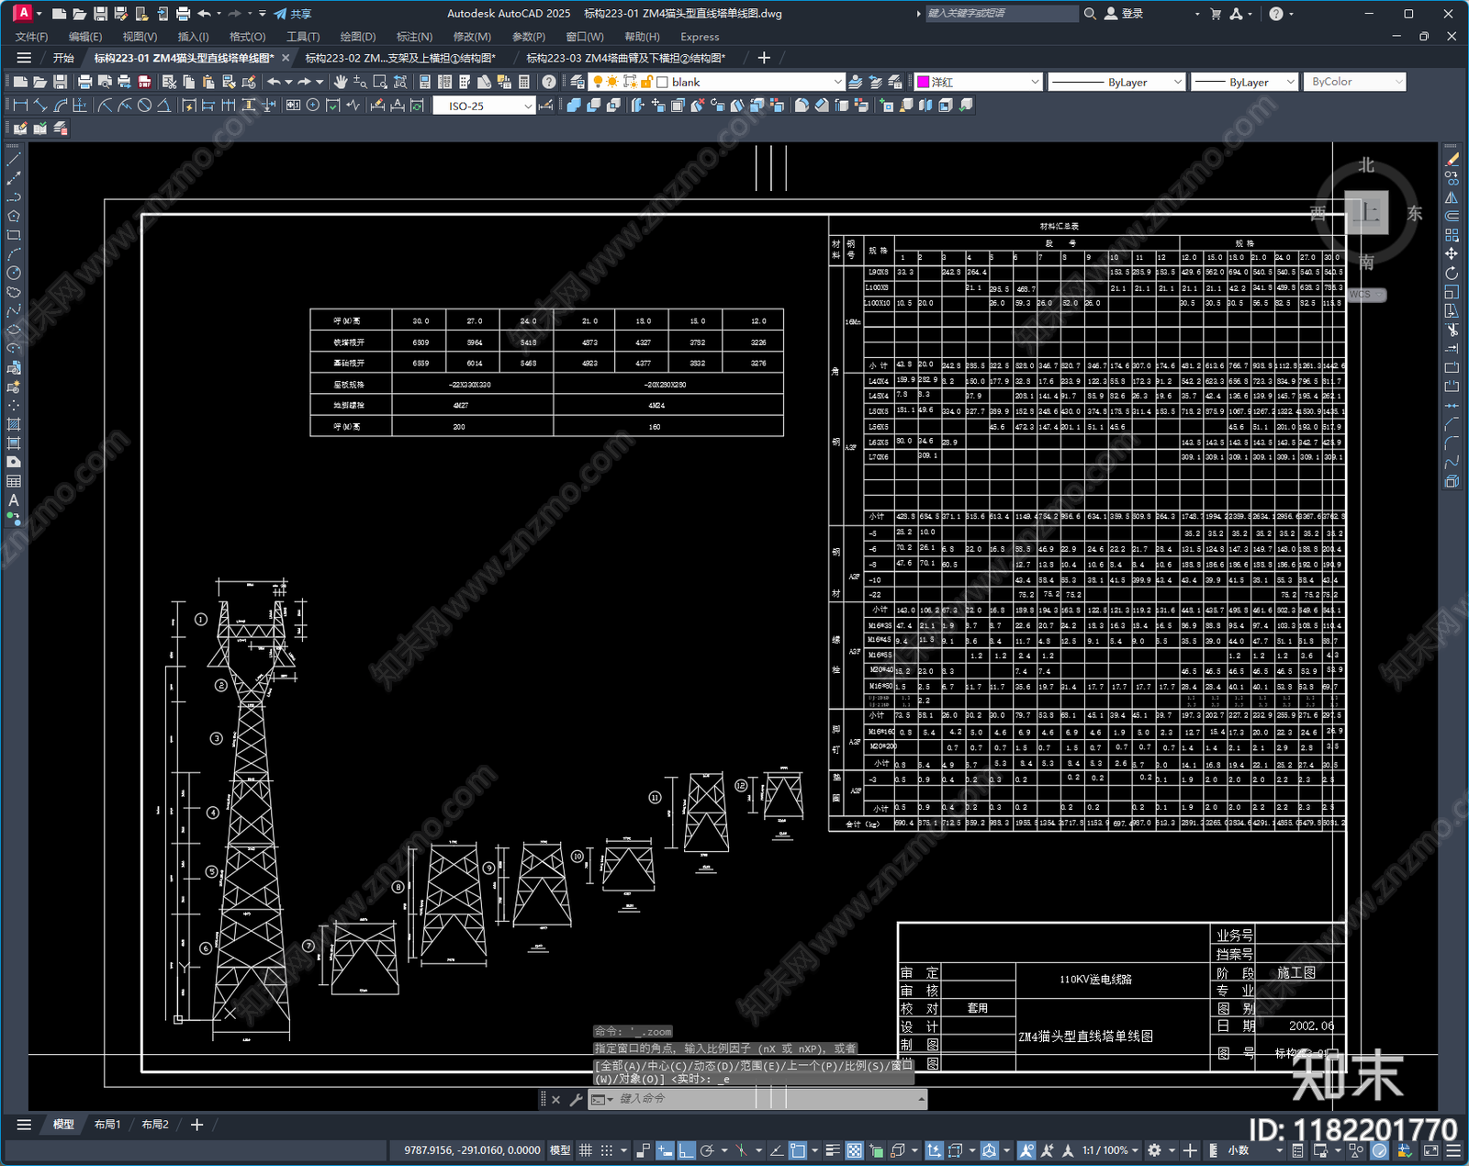Add a new layout with plus button
This screenshot has width=1469, height=1166.
click(196, 1125)
